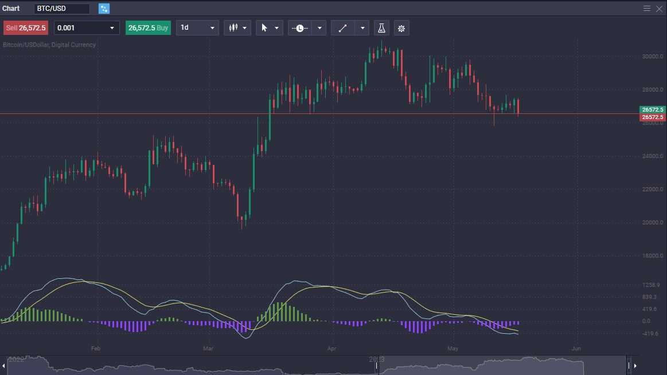
Task: Click the blue symbol swap icon beside BTC/USD
Action: coord(104,8)
